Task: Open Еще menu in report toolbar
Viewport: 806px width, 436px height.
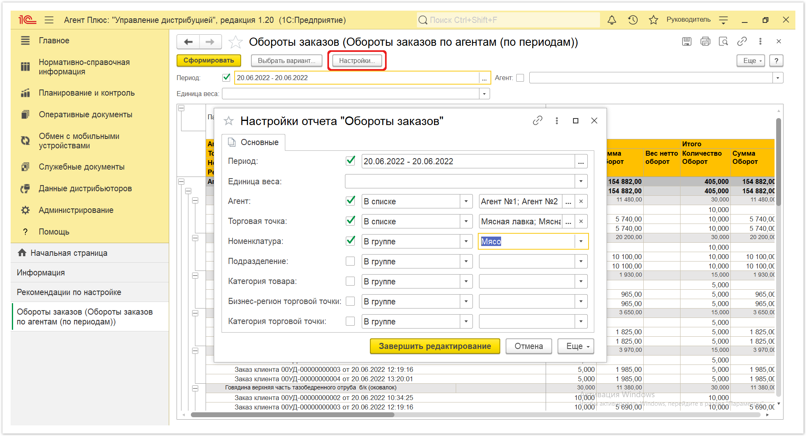Action: pyautogui.click(x=751, y=60)
